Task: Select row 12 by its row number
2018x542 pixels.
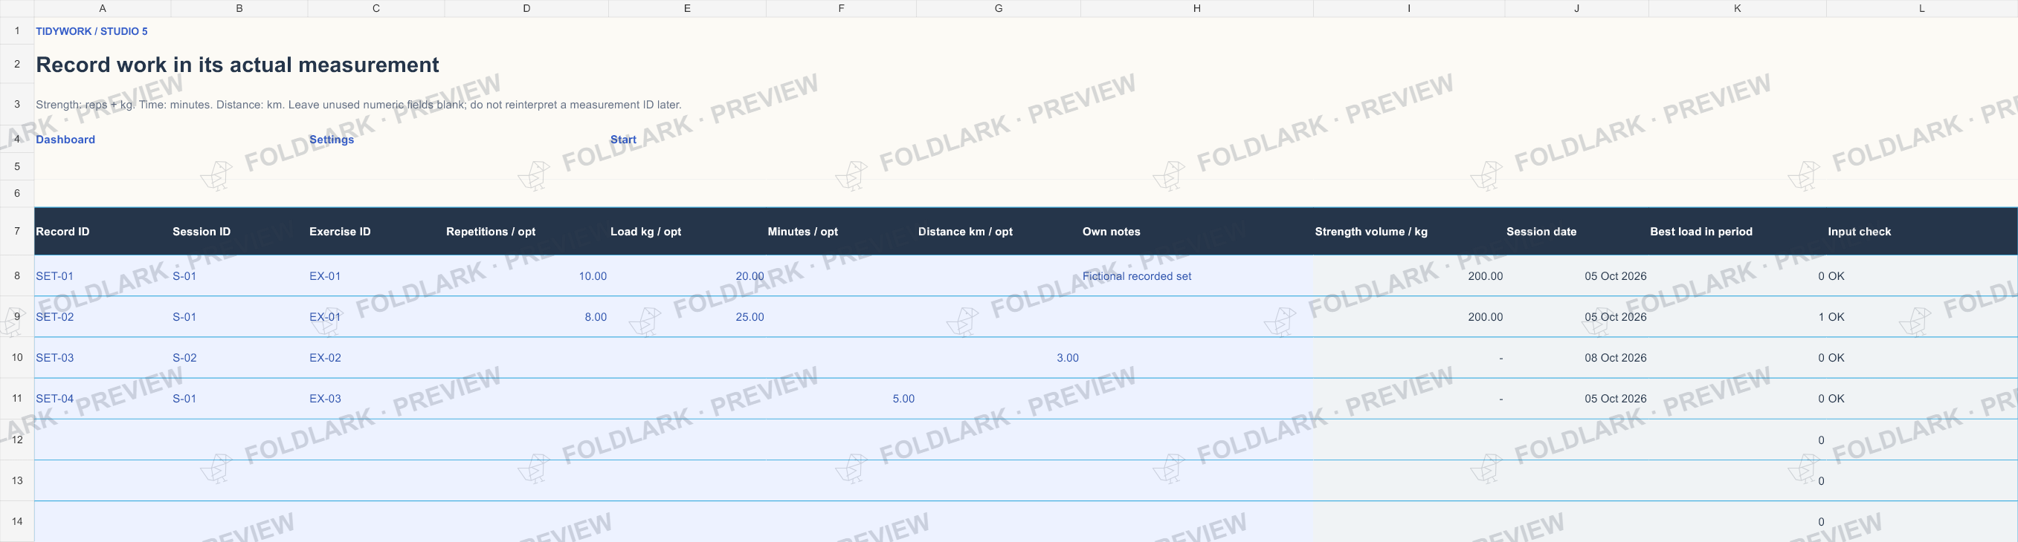Action: click(17, 440)
